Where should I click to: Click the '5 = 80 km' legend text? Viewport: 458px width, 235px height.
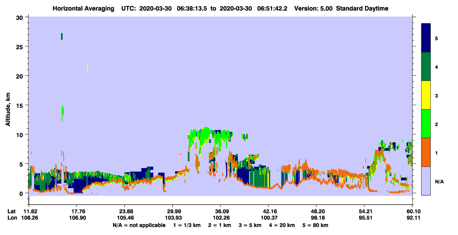point(315,225)
